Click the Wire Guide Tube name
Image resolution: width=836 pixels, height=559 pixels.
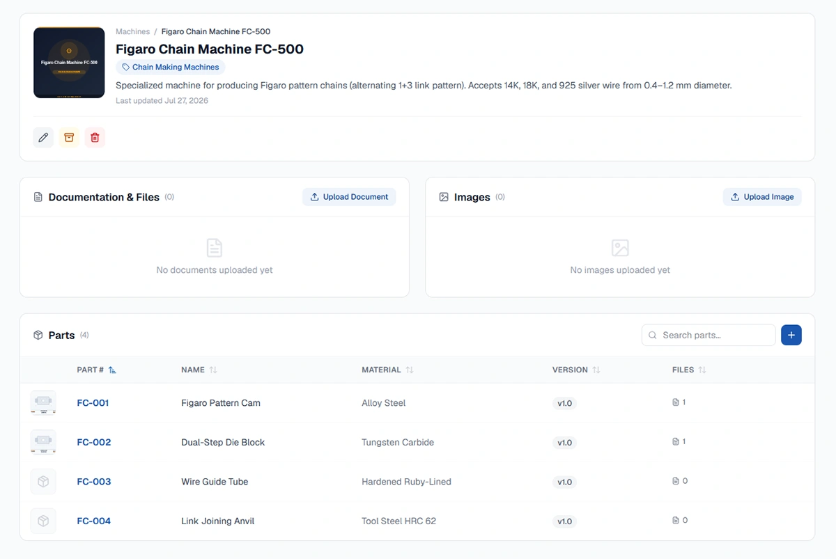[215, 482]
